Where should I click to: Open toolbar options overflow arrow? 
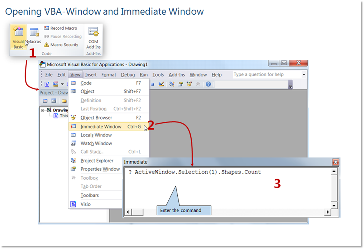click(x=291, y=85)
